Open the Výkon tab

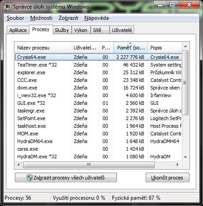pyautogui.click(x=81, y=30)
